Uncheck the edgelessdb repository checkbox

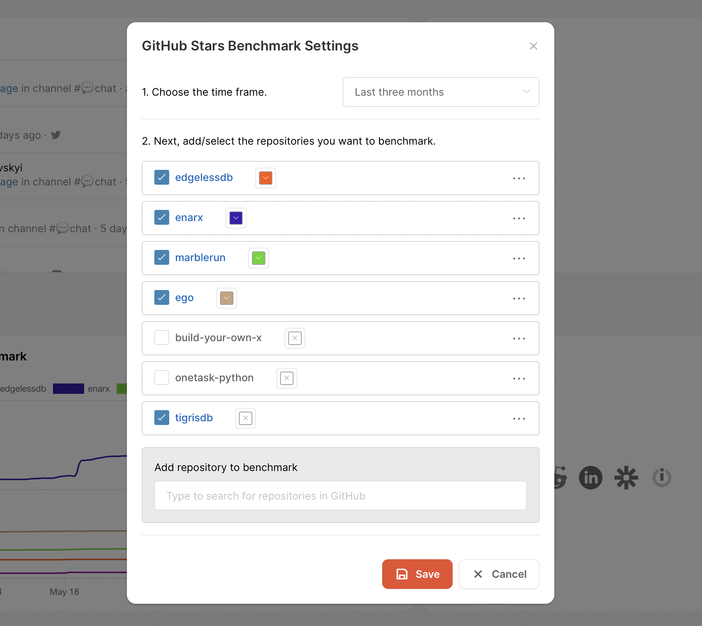tap(162, 177)
